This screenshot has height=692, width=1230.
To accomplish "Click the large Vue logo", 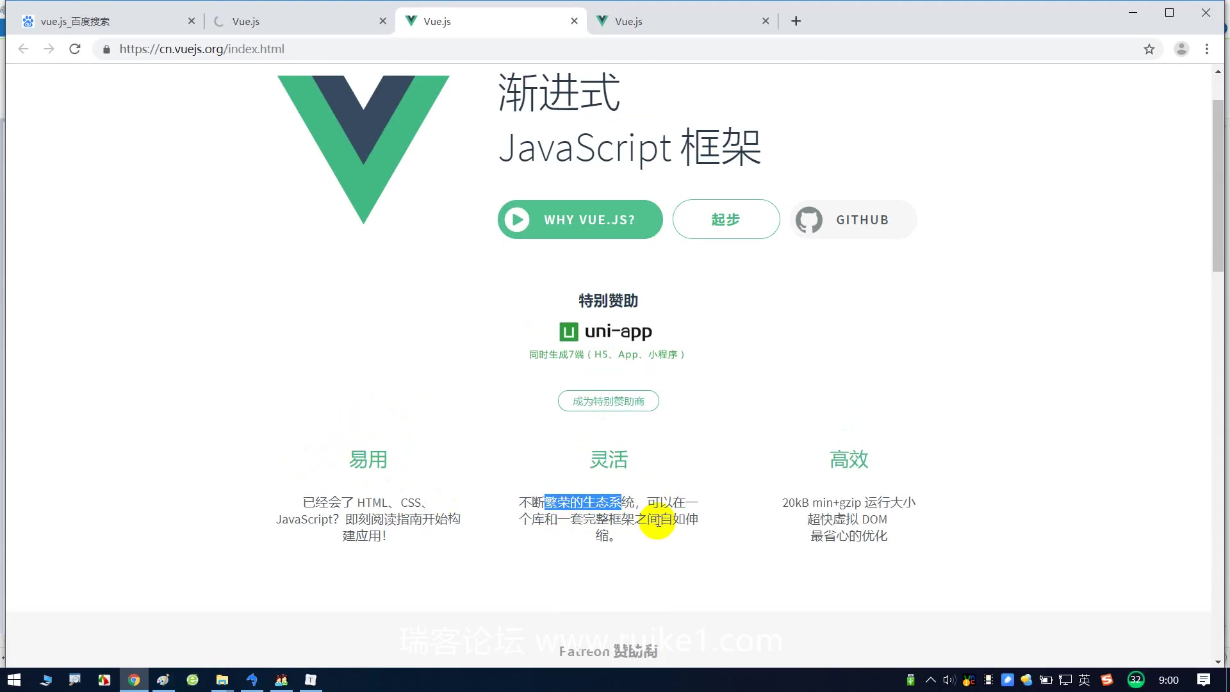I will coord(363,149).
